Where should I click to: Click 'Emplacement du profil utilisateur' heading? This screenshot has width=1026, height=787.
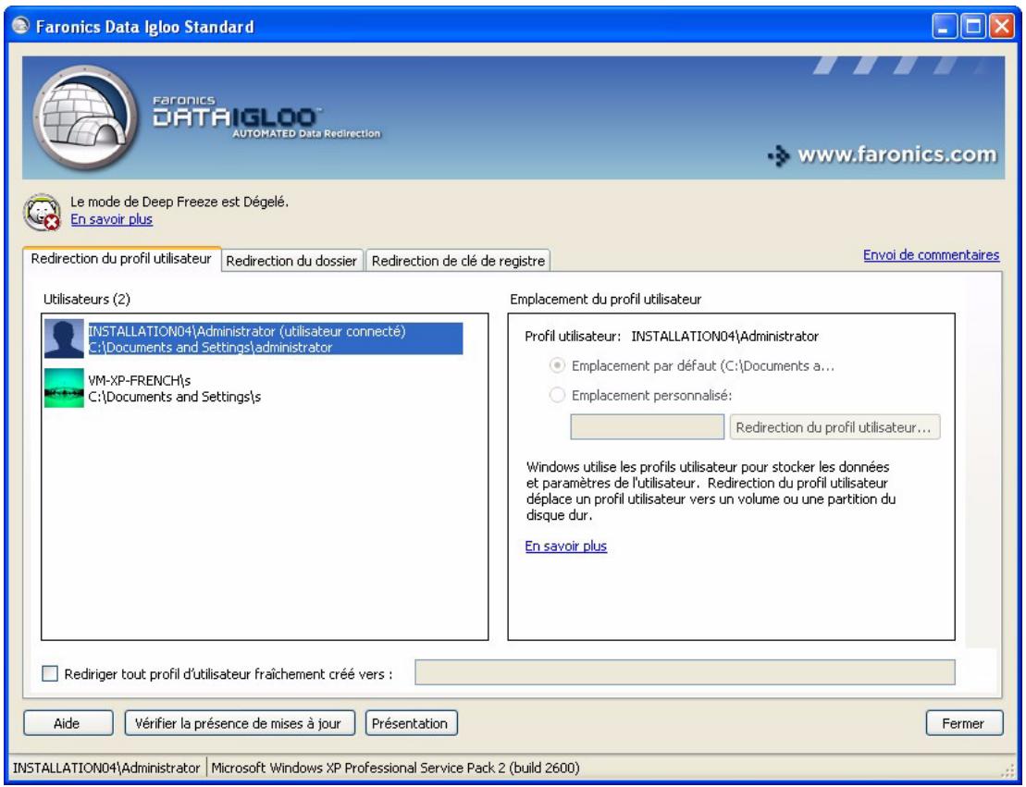coord(605,299)
